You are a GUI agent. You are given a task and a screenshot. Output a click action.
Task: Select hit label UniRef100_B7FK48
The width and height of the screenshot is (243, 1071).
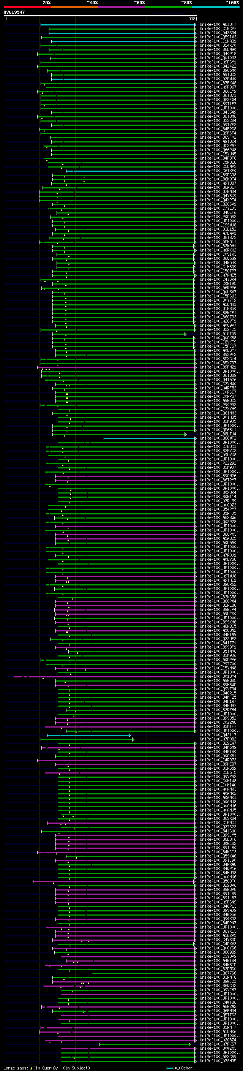(x=218, y=83)
